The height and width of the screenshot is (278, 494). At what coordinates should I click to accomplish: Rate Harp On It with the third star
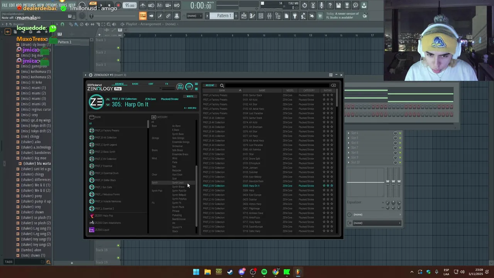(332, 186)
